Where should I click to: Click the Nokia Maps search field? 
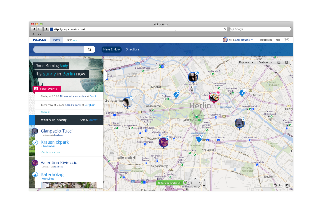(59, 49)
